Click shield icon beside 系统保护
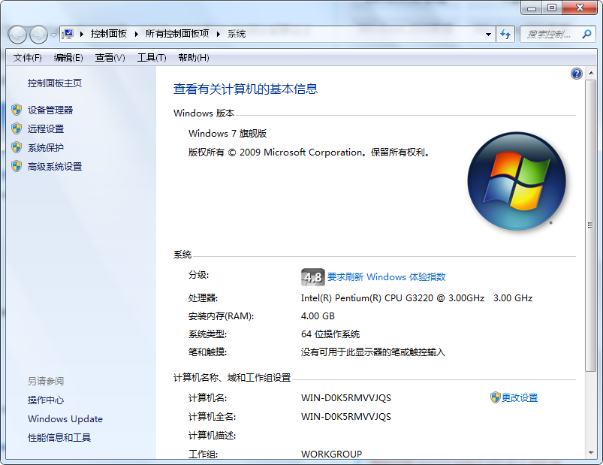603x465 pixels. [x=17, y=147]
